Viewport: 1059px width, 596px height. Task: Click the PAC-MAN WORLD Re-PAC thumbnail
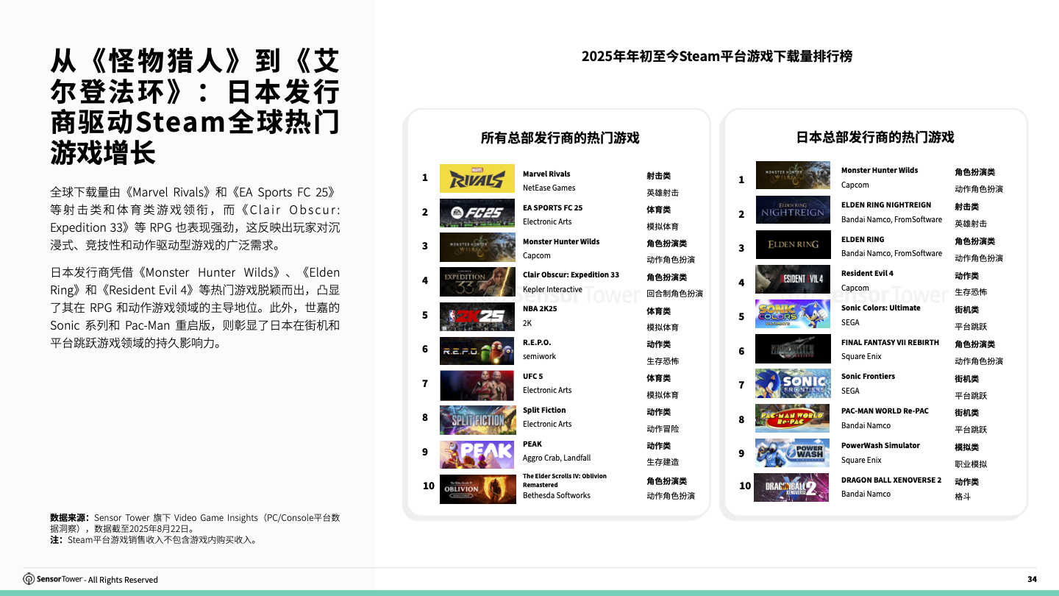pos(792,419)
